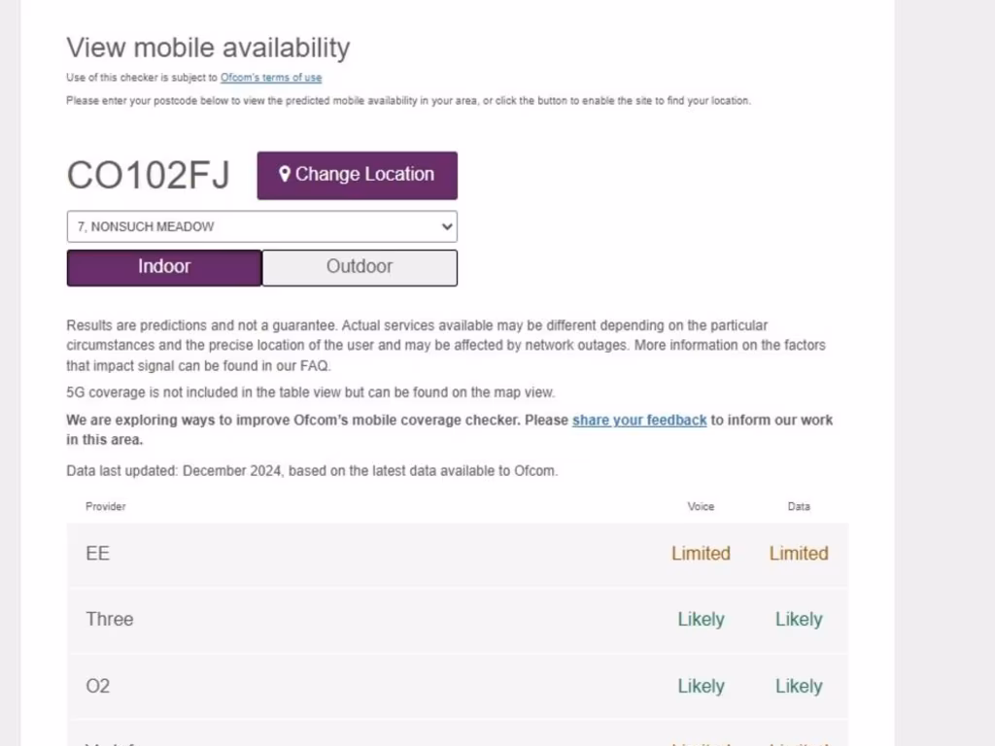The image size is (995, 746).
Task: Click EE's Limited voice status
Action: click(701, 554)
